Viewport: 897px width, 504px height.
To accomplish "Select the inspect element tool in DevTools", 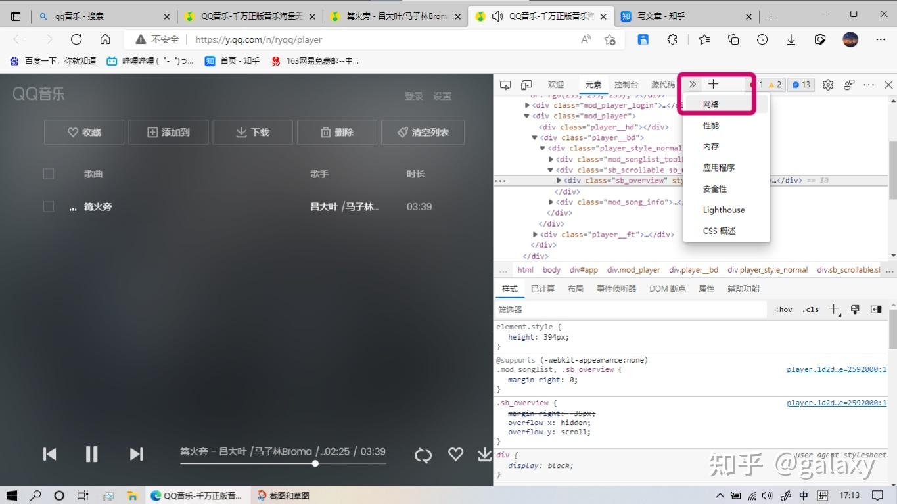I will pyautogui.click(x=505, y=84).
